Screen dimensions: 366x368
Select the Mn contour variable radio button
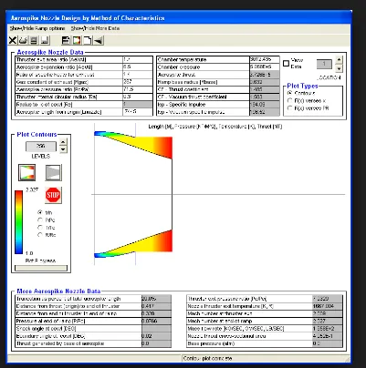(x=40, y=212)
